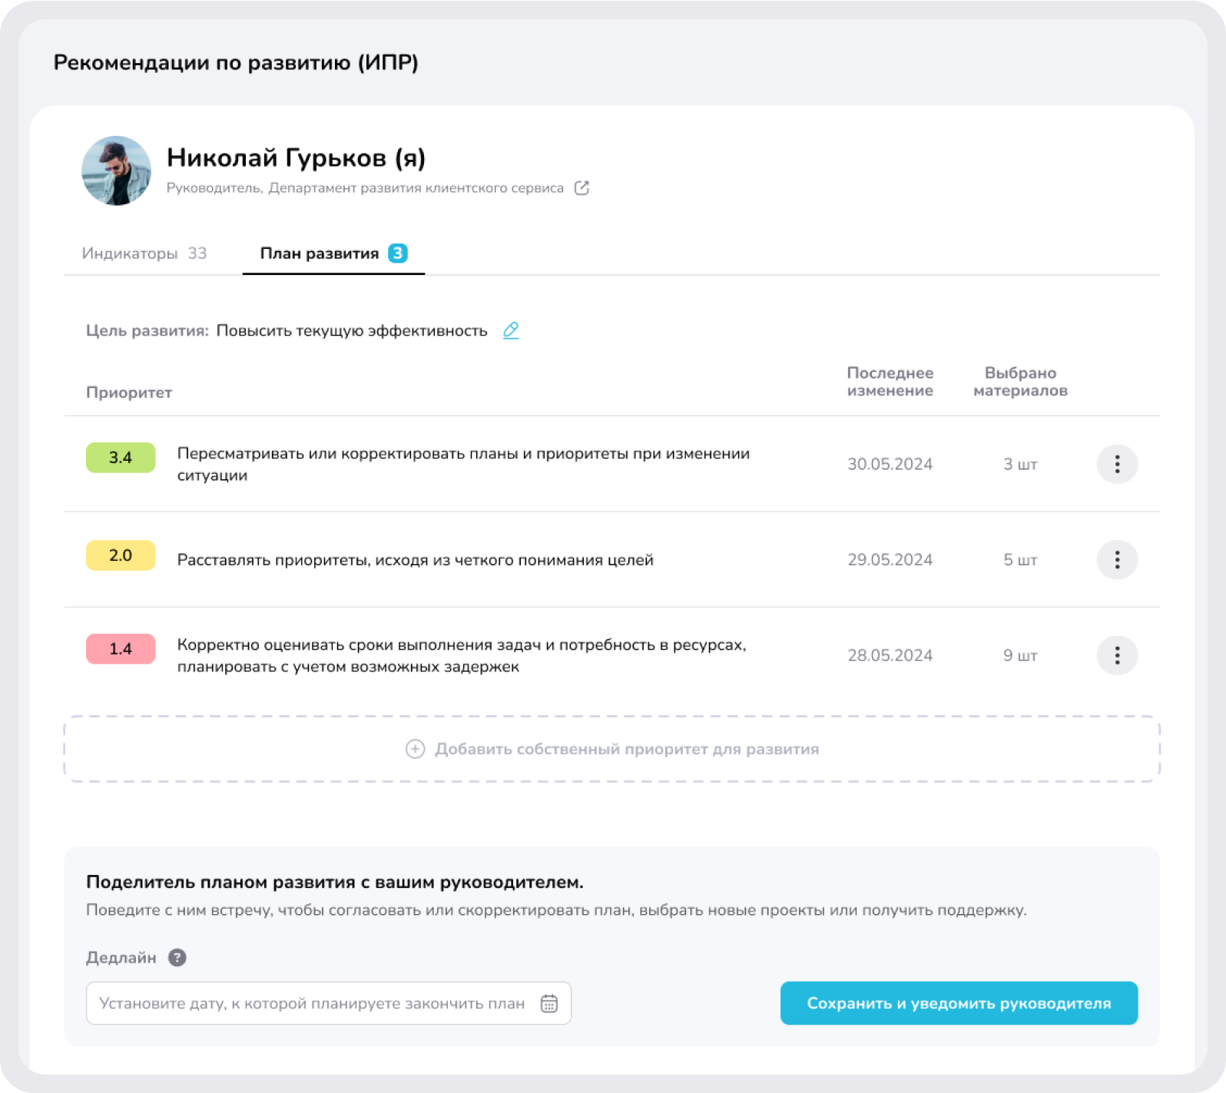Open three-dot menu for priority 2.0 row
The height and width of the screenshot is (1093, 1226).
pyautogui.click(x=1116, y=560)
